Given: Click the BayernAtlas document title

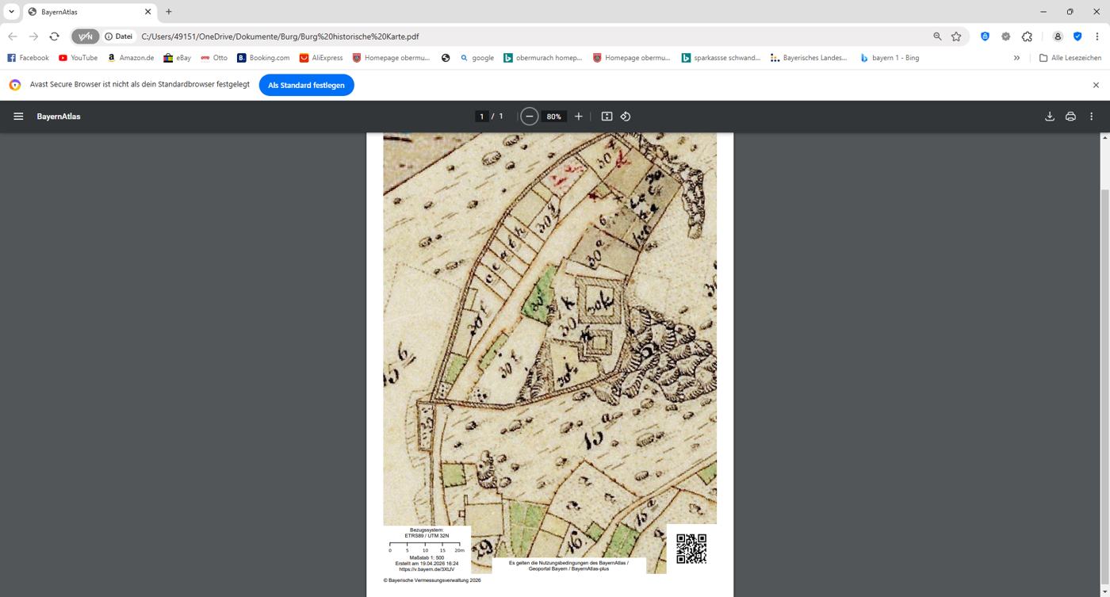Looking at the screenshot, I should (x=59, y=117).
